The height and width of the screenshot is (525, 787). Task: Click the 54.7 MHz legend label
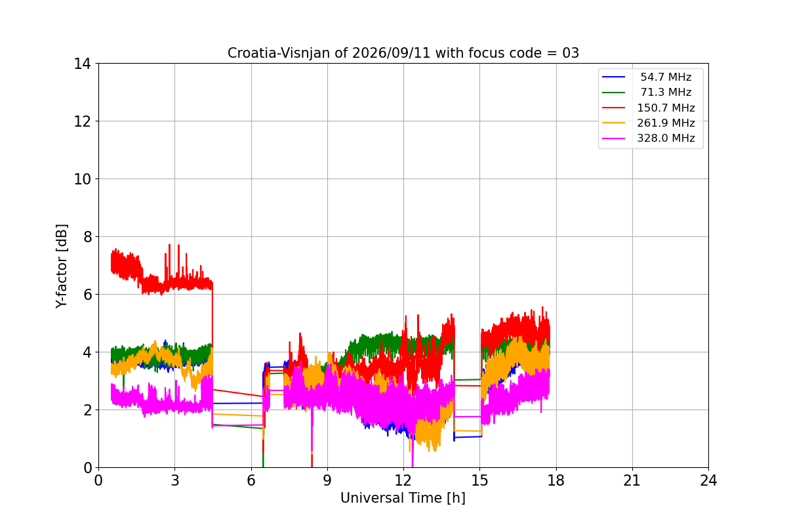(x=666, y=77)
